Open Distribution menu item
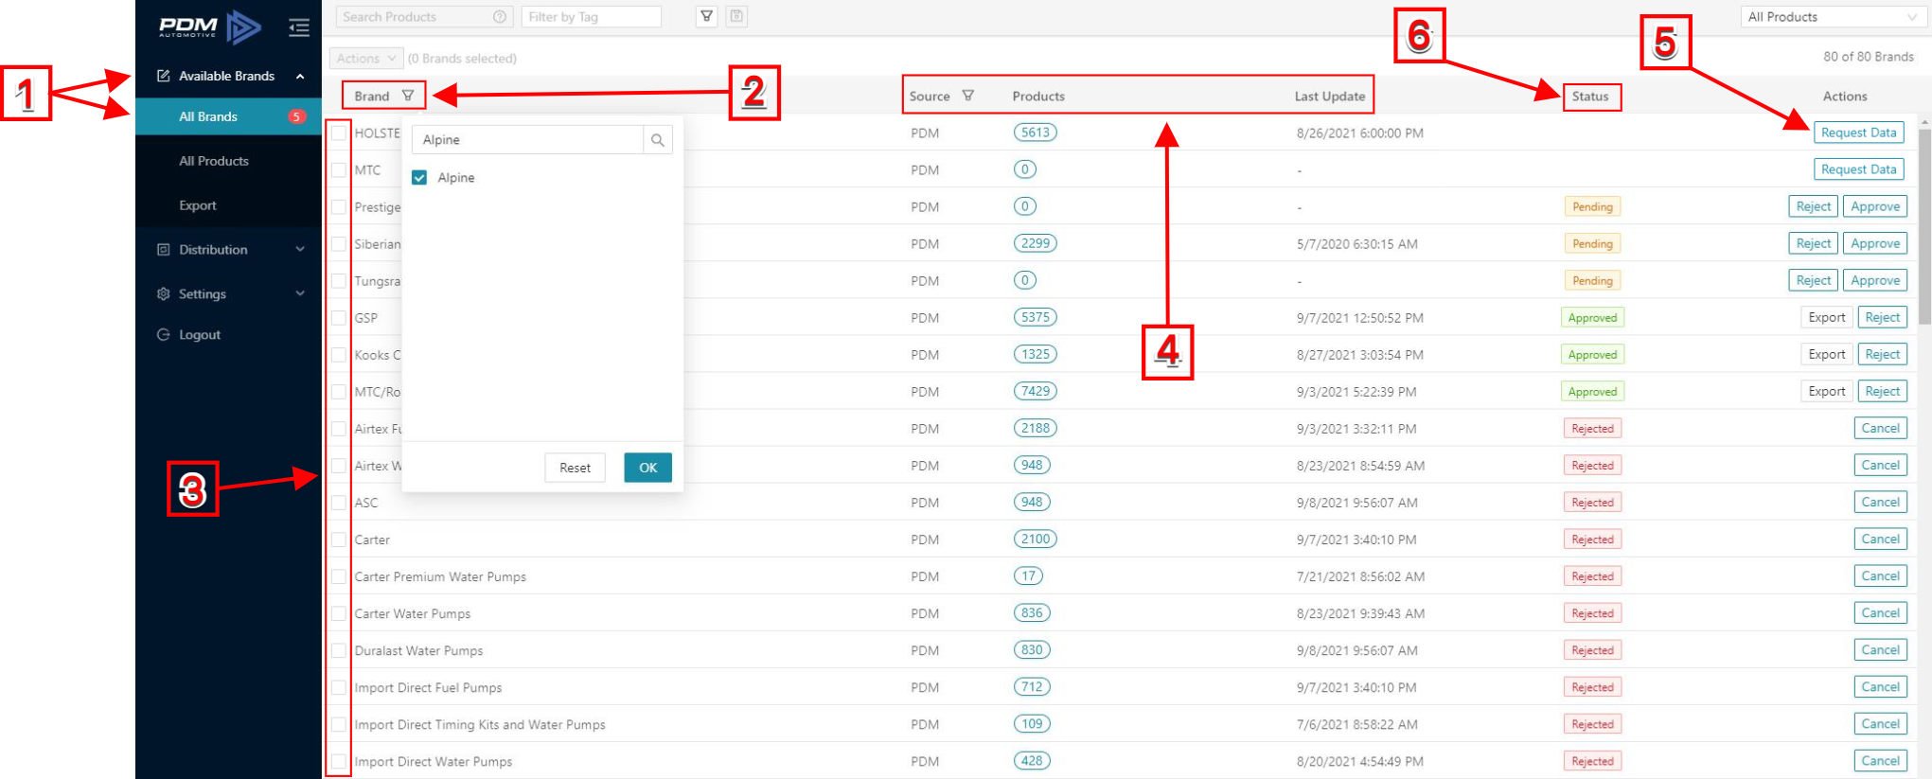1932x779 pixels. (228, 250)
